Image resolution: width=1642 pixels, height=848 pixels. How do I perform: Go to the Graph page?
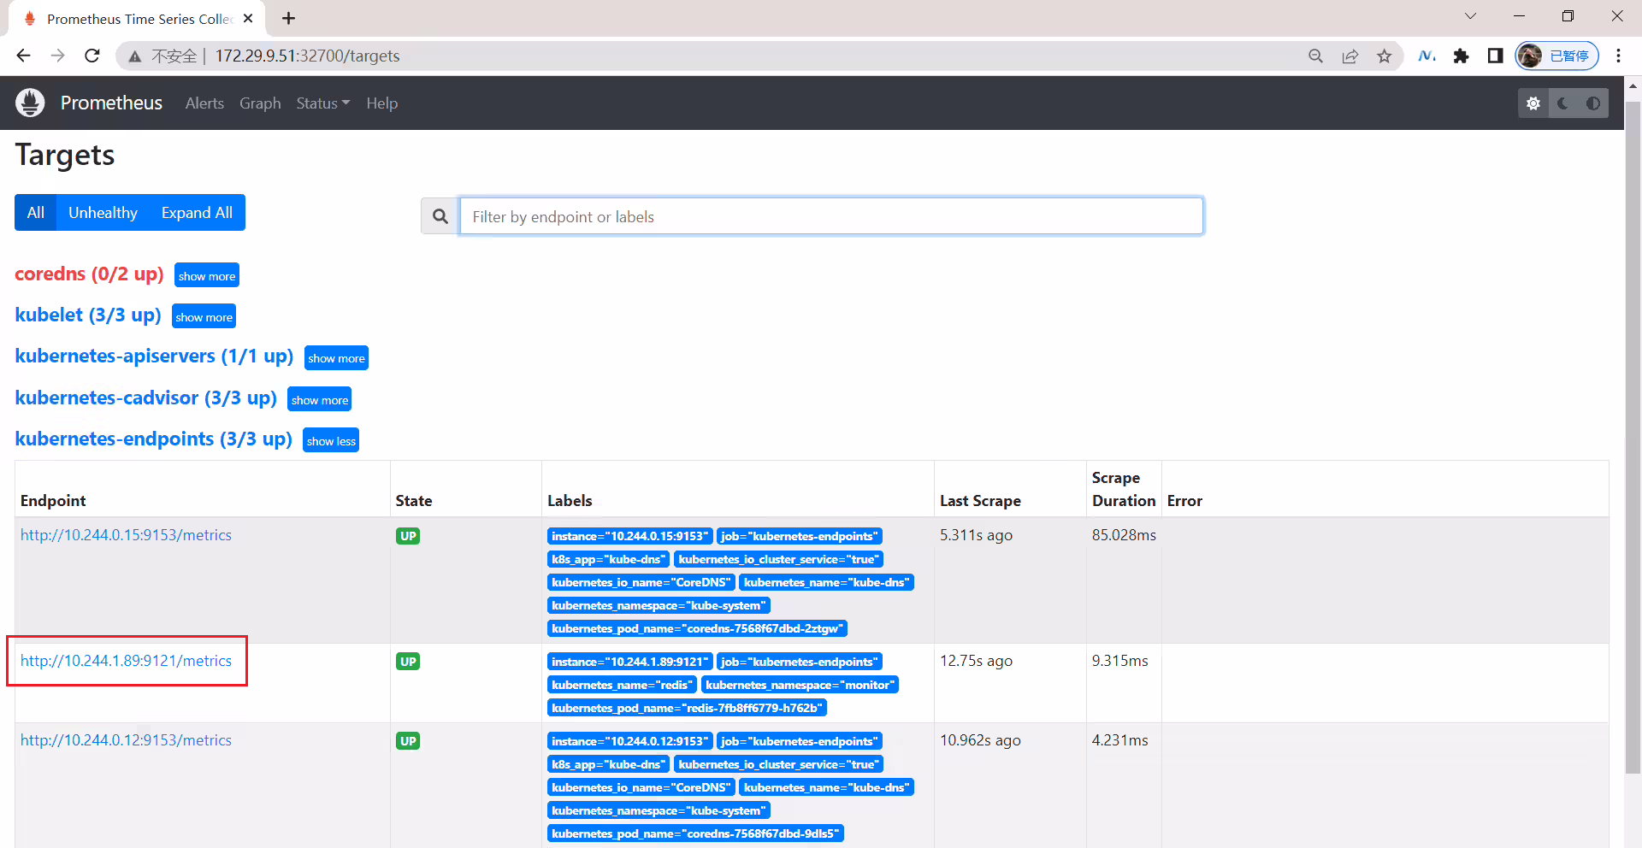260,103
